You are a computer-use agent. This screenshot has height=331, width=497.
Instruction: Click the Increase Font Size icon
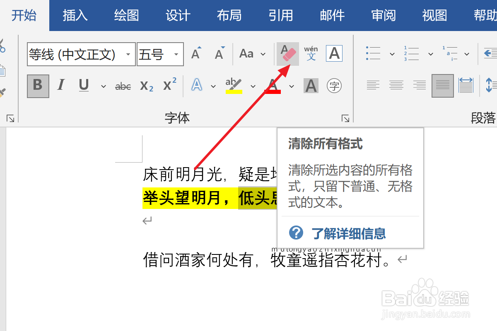[x=195, y=53]
